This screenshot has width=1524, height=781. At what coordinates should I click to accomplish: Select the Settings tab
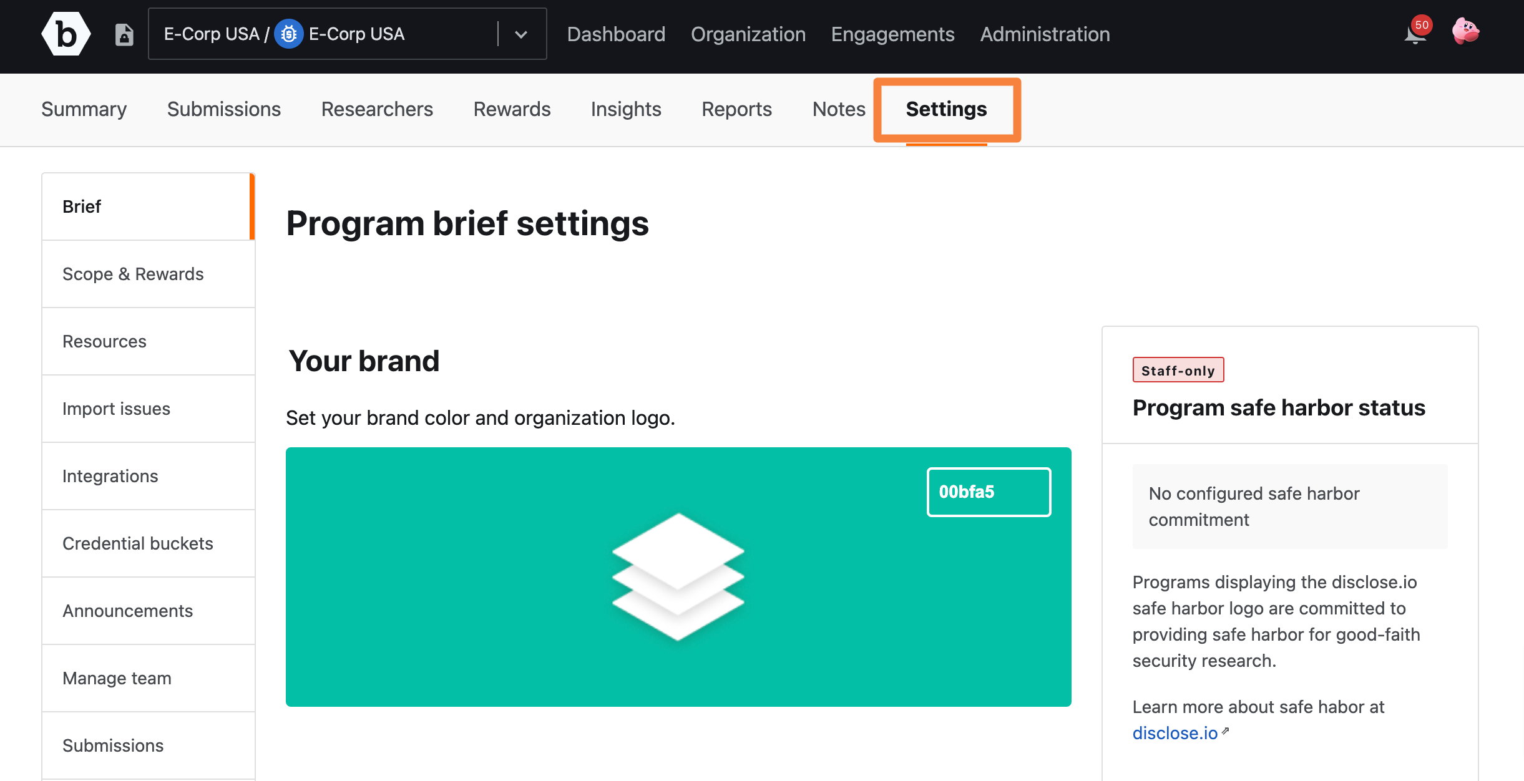946,109
